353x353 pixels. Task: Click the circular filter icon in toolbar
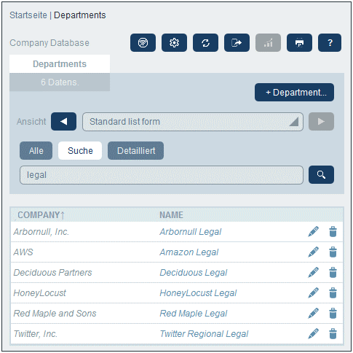click(x=143, y=43)
